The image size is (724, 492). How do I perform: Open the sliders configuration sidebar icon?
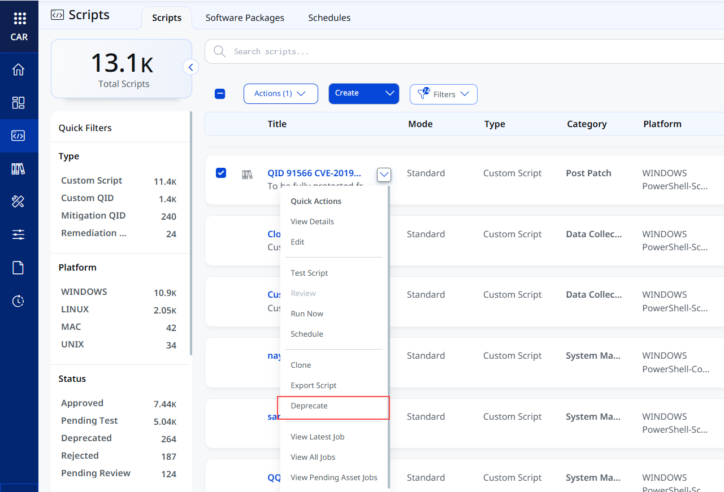tap(19, 234)
